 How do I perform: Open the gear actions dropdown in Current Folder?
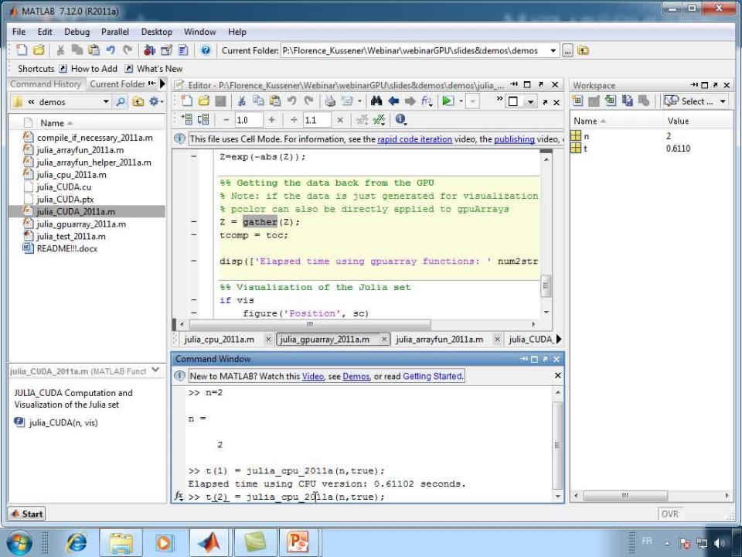(x=156, y=101)
